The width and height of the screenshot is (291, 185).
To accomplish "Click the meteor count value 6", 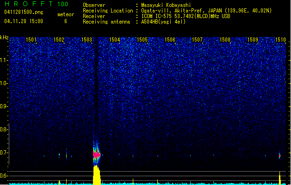I will pyautogui.click(x=66, y=21).
